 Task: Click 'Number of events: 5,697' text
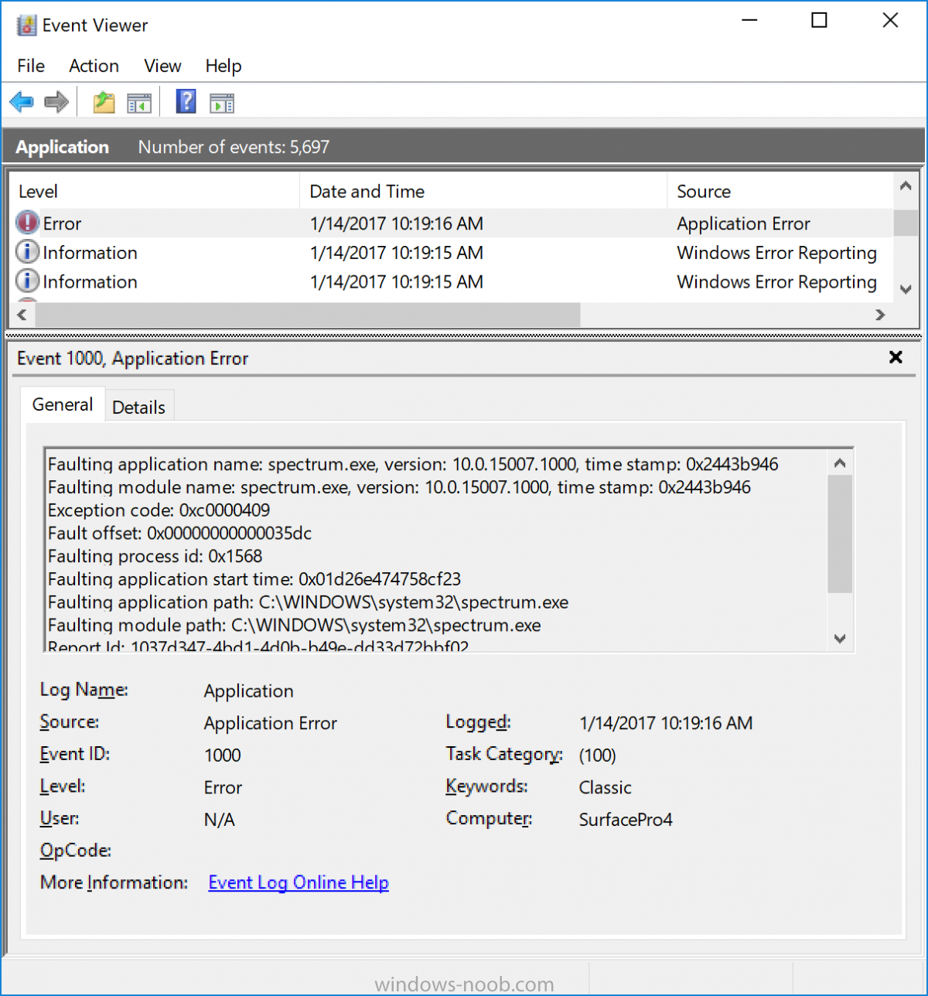234,147
